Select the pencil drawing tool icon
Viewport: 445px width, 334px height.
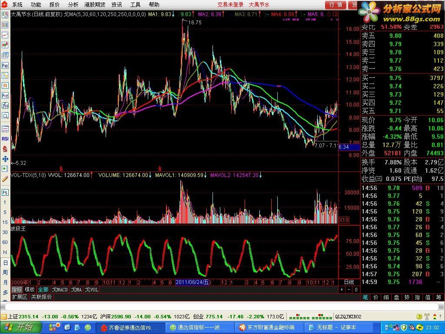click(5, 179)
